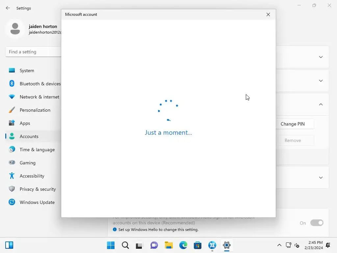The image size is (337, 253).
Task: Collapse the PIN section chevron
Action: tap(321, 104)
